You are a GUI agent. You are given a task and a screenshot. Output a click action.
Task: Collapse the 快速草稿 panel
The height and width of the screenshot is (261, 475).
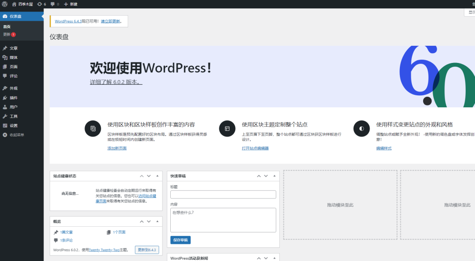pyautogui.click(x=274, y=176)
